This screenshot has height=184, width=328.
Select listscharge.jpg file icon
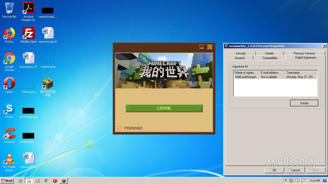28,112
